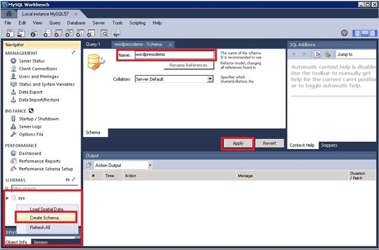The height and width of the screenshot is (250, 379).
Task: Open the Workbench preferences circular icon
Action: [x=344, y=33]
